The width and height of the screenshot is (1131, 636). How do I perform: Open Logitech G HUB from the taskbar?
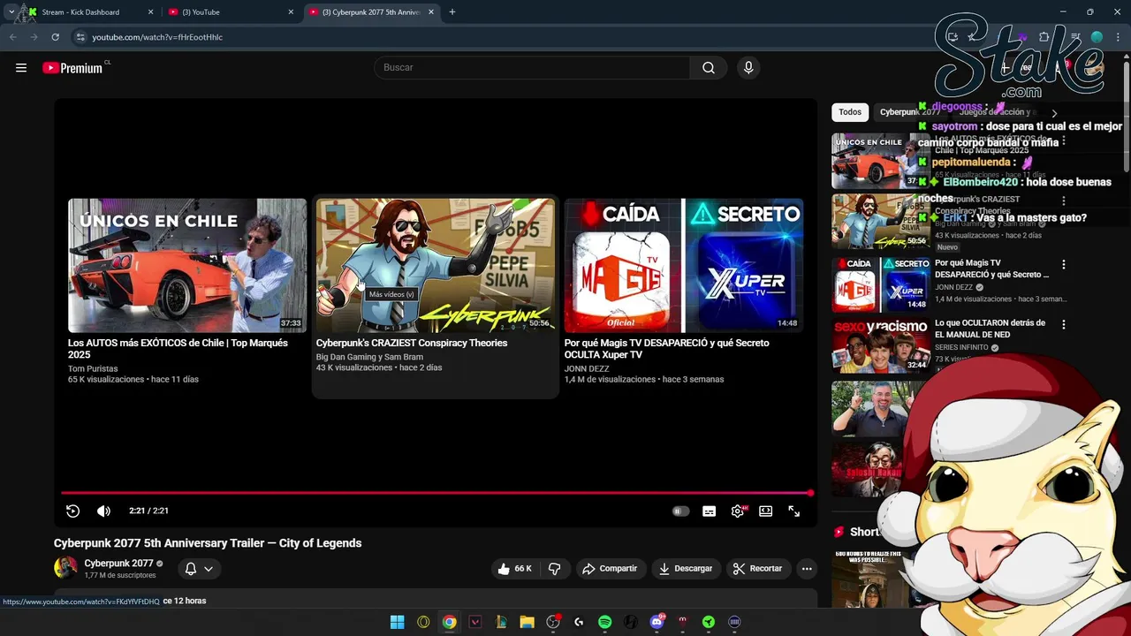[x=579, y=622]
